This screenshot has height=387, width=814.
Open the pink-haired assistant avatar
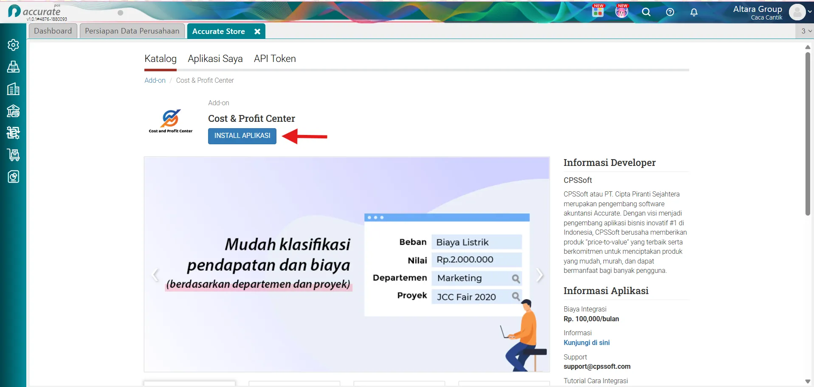coord(622,11)
